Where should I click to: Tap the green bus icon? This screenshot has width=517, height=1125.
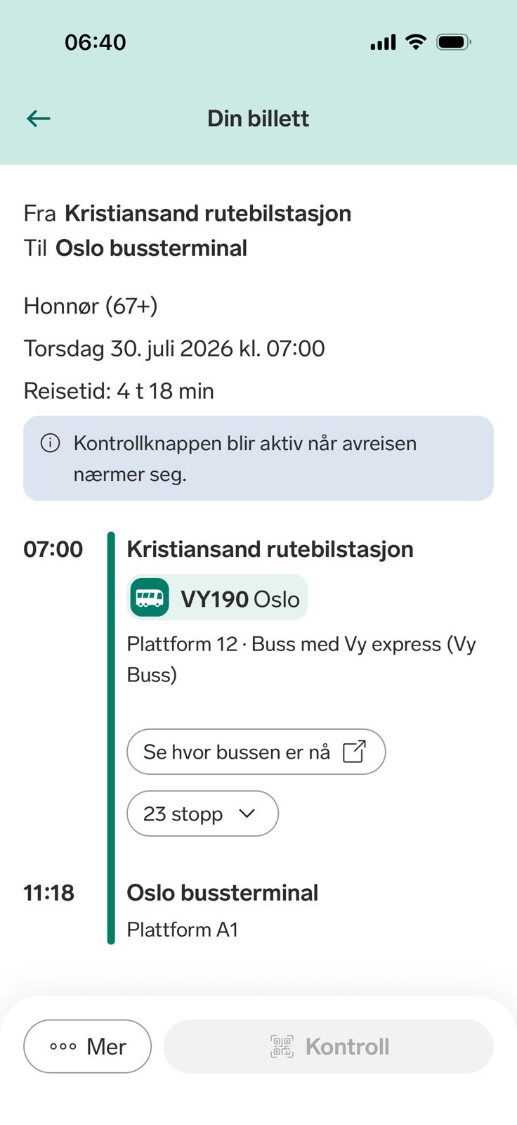pos(150,598)
